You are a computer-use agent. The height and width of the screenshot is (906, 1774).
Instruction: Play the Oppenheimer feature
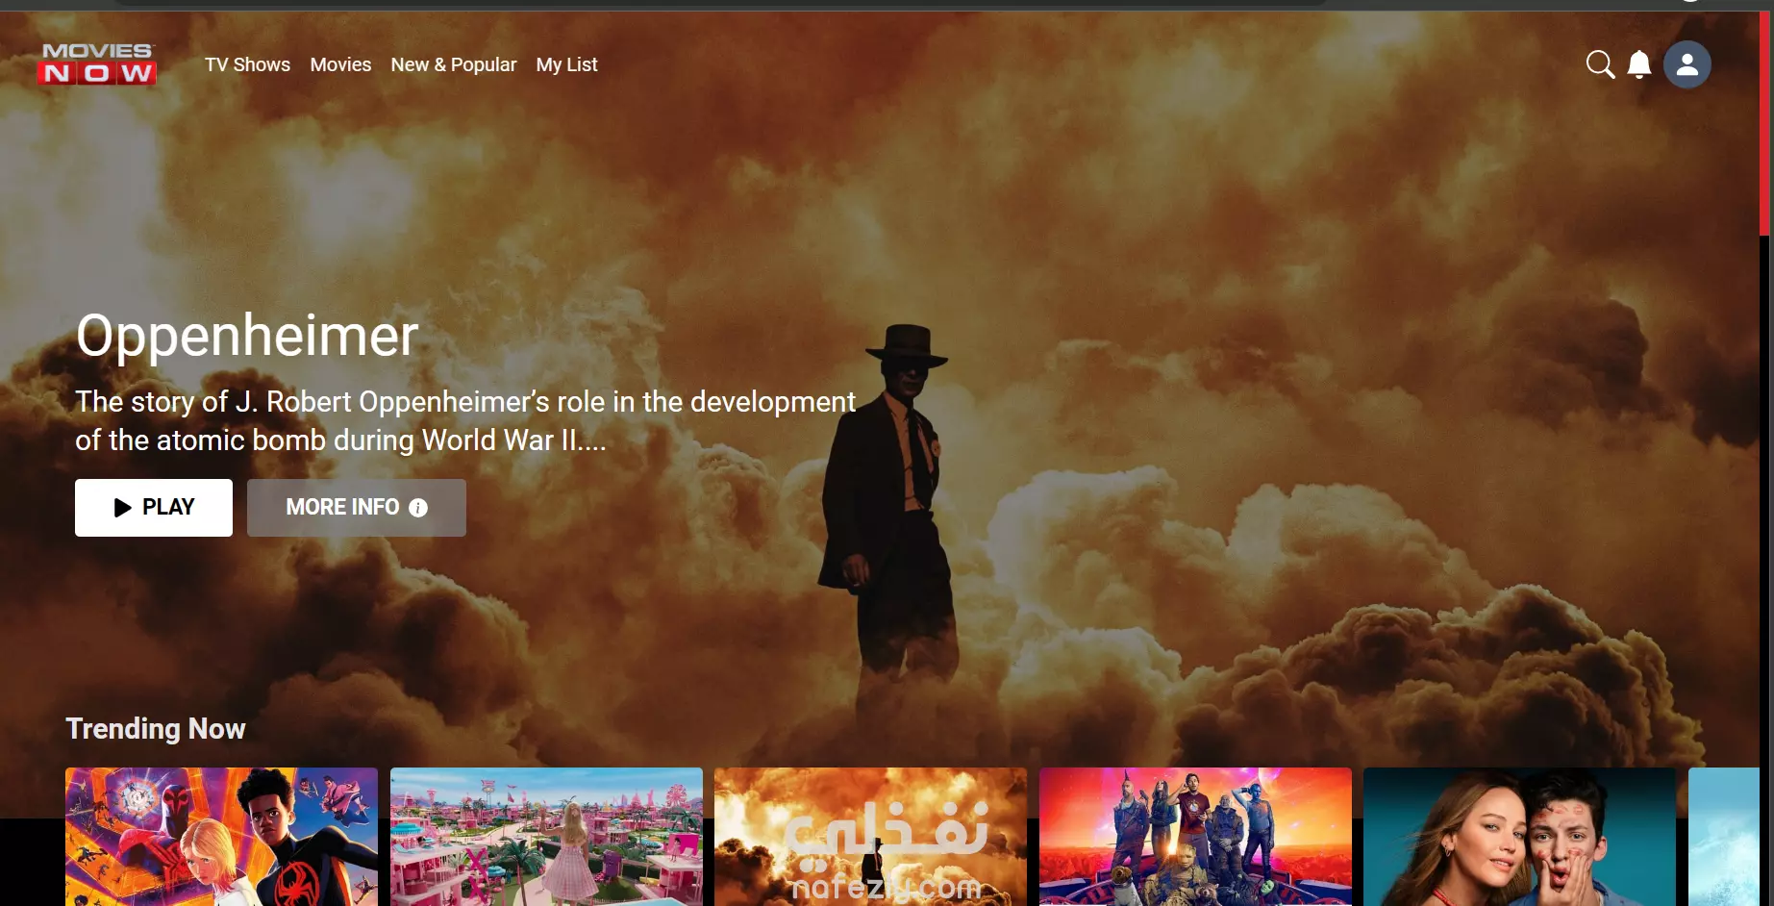(154, 508)
